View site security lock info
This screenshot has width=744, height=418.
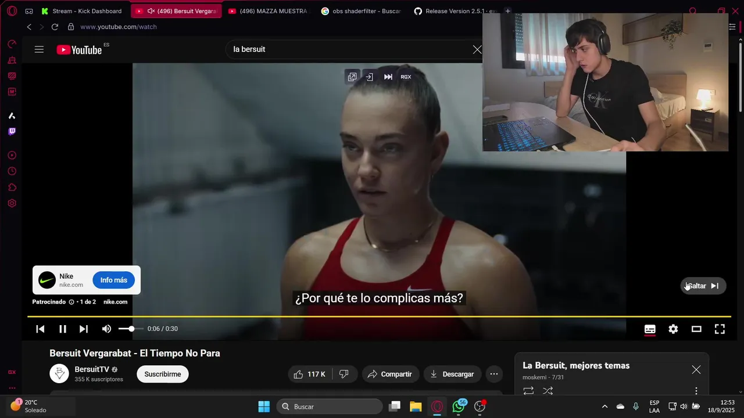click(x=71, y=27)
